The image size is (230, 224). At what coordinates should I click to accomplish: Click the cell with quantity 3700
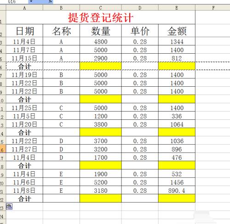point(101,140)
